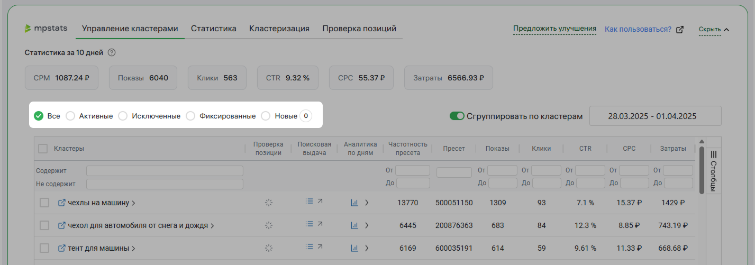Check the чехлы на машину row checkbox
This screenshot has height=265, width=755.
(44, 203)
